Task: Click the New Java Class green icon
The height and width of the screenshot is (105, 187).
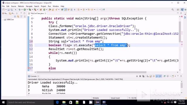Action: coord(44,10)
